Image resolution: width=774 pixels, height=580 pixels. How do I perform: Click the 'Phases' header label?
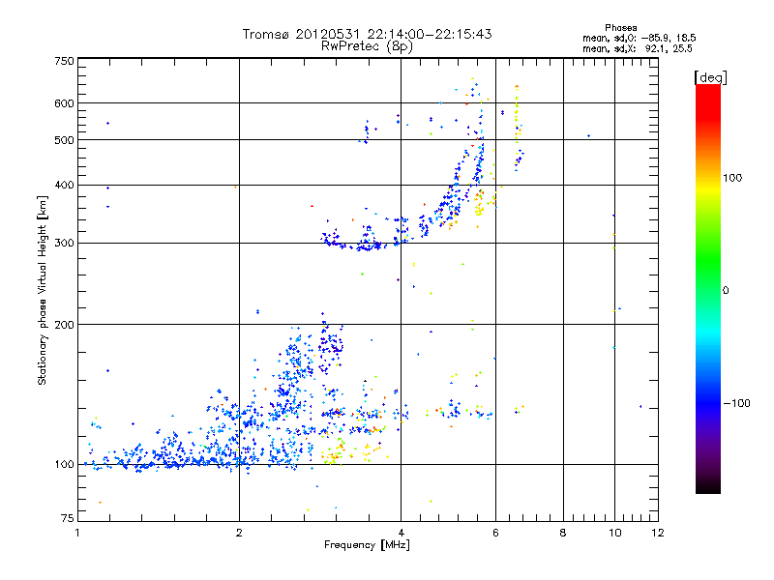click(620, 28)
